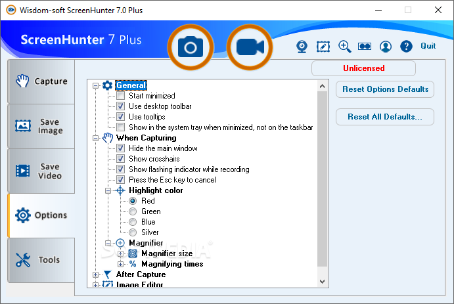This screenshot has width=454, height=304.
Task: Collapse the When Capturing tree node
Action: coord(95,139)
